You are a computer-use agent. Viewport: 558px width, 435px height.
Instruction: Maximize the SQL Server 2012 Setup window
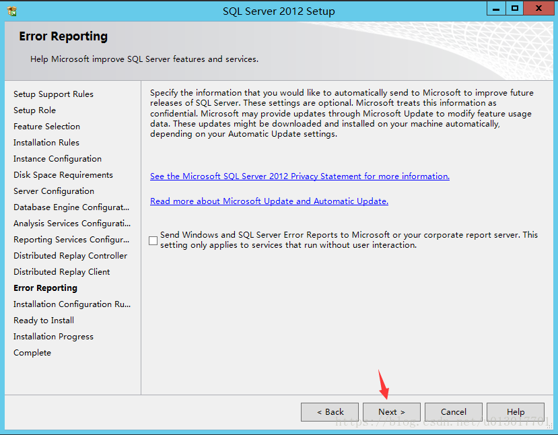click(514, 9)
